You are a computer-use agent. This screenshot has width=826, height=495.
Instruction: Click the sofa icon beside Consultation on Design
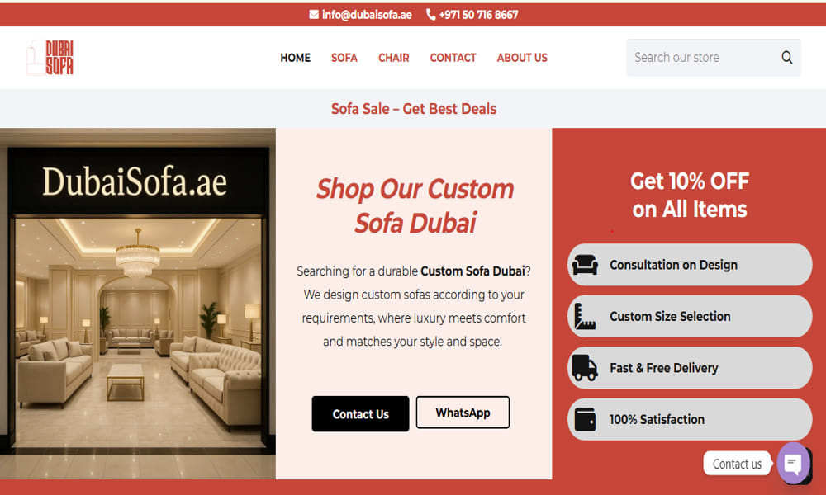pyautogui.click(x=585, y=265)
